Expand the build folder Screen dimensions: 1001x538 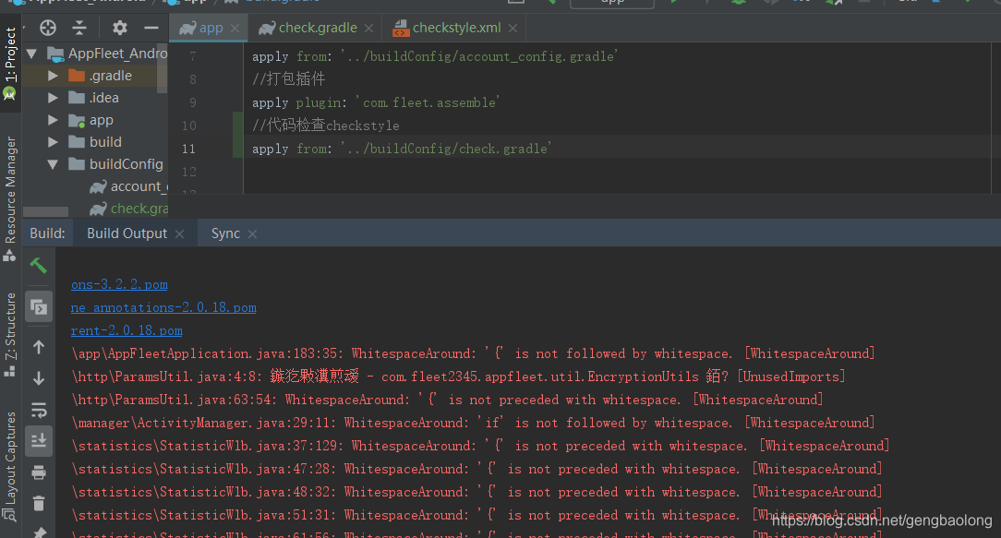(x=53, y=142)
